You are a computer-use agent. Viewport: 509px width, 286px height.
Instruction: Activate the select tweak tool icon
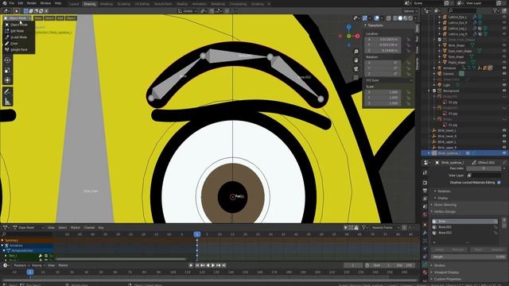tap(16, 11)
